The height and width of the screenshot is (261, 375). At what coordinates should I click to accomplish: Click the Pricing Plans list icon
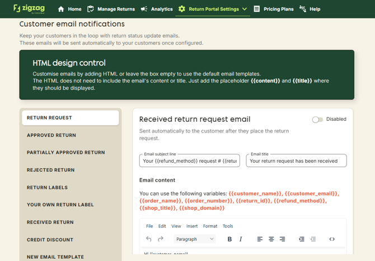pos(256,9)
